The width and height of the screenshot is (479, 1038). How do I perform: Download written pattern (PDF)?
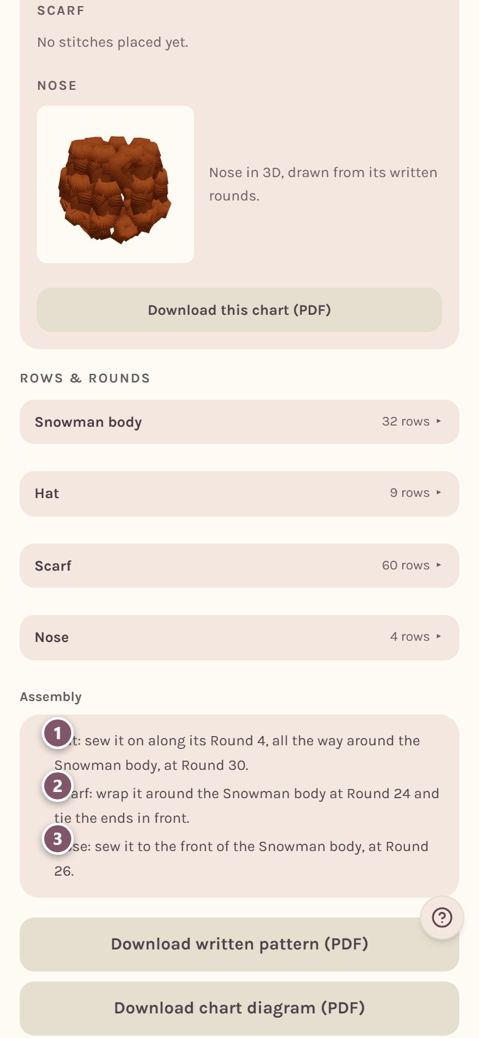240,945
